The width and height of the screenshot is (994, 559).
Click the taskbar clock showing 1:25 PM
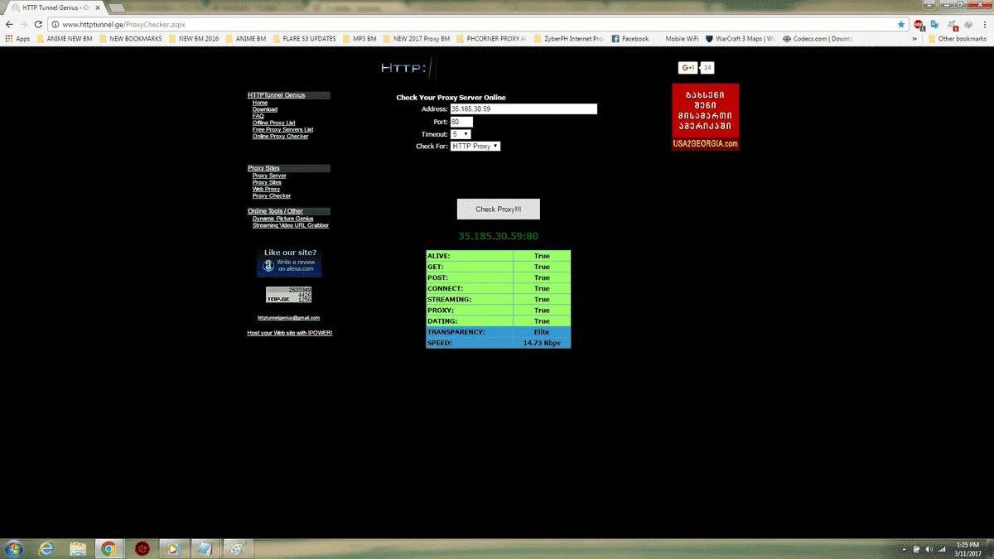[x=967, y=548]
